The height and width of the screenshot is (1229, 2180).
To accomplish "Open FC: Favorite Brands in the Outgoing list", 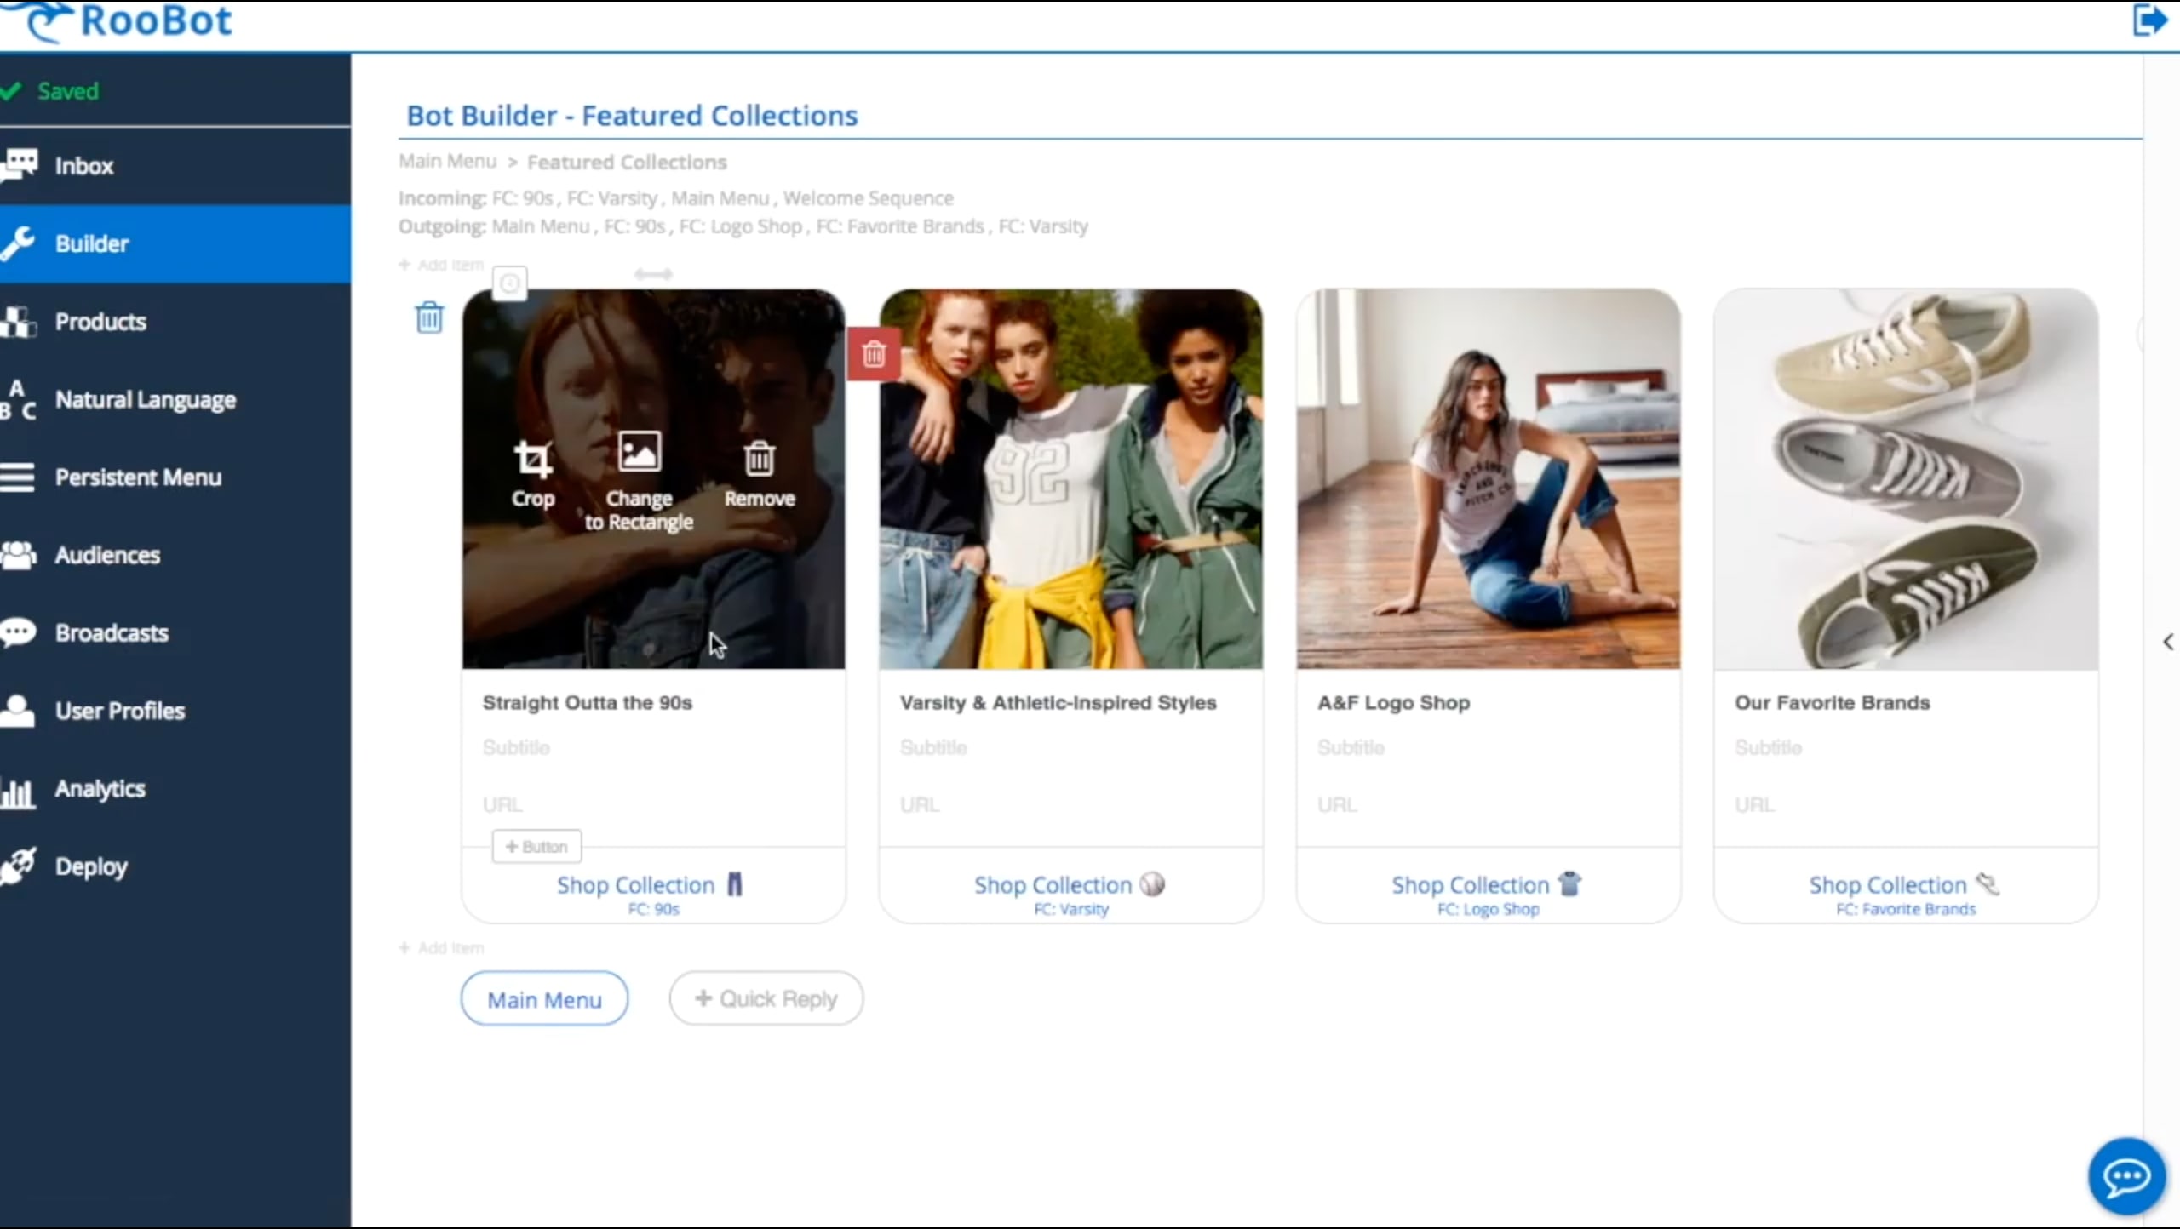I will click(900, 226).
